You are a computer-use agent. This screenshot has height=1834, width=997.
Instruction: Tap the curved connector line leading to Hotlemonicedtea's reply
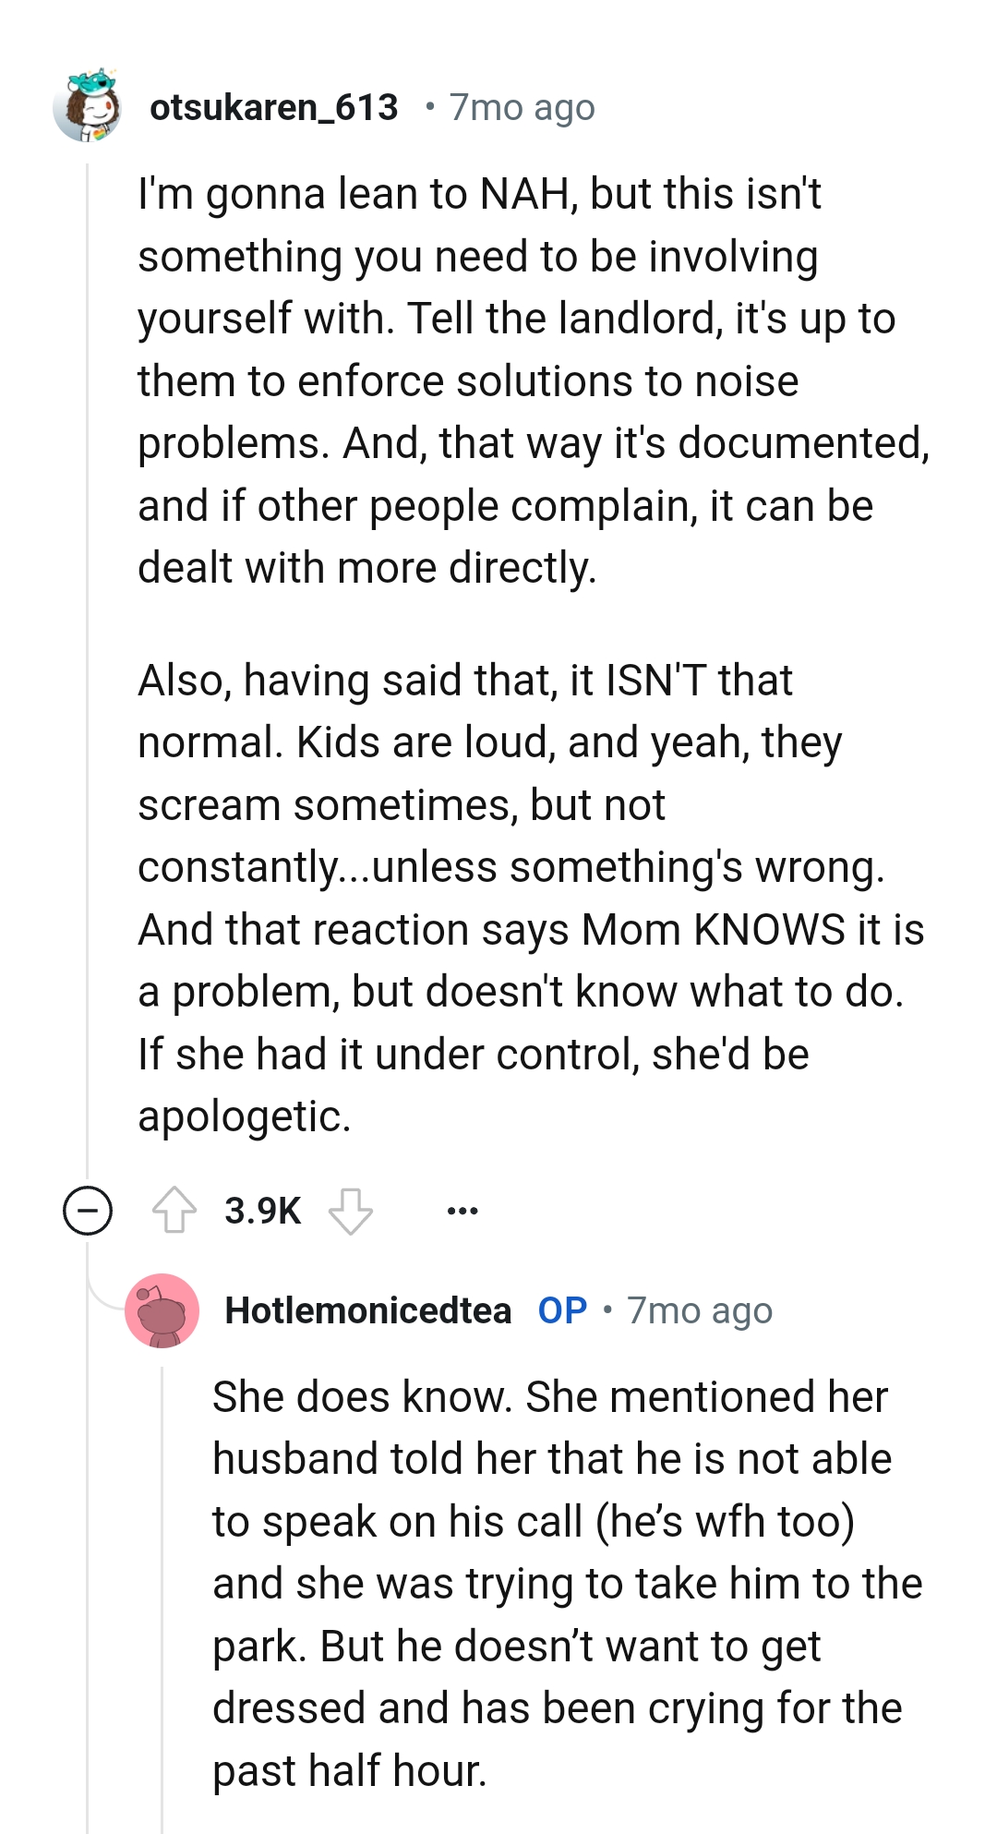coord(103,1293)
